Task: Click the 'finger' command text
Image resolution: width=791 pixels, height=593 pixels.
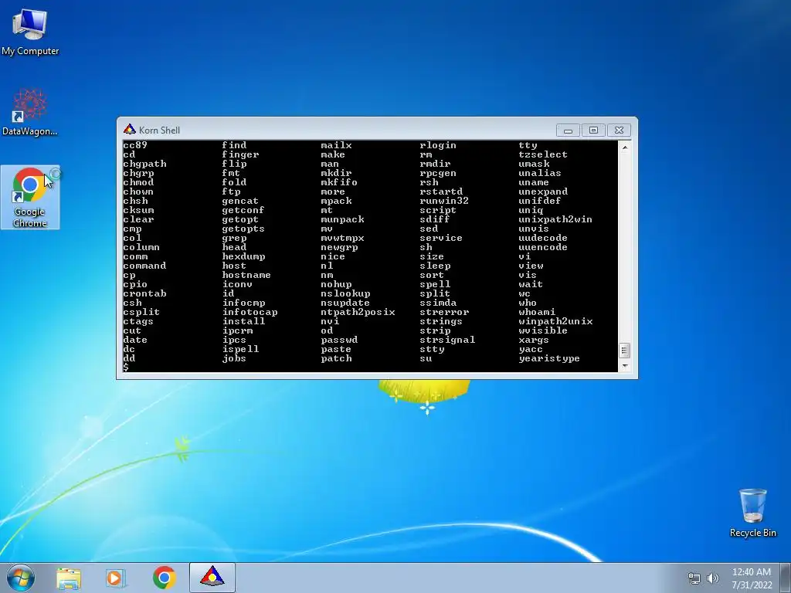Action: pos(240,154)
